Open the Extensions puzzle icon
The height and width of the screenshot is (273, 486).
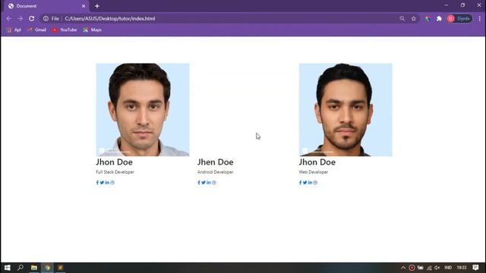[x=439, y=18]
